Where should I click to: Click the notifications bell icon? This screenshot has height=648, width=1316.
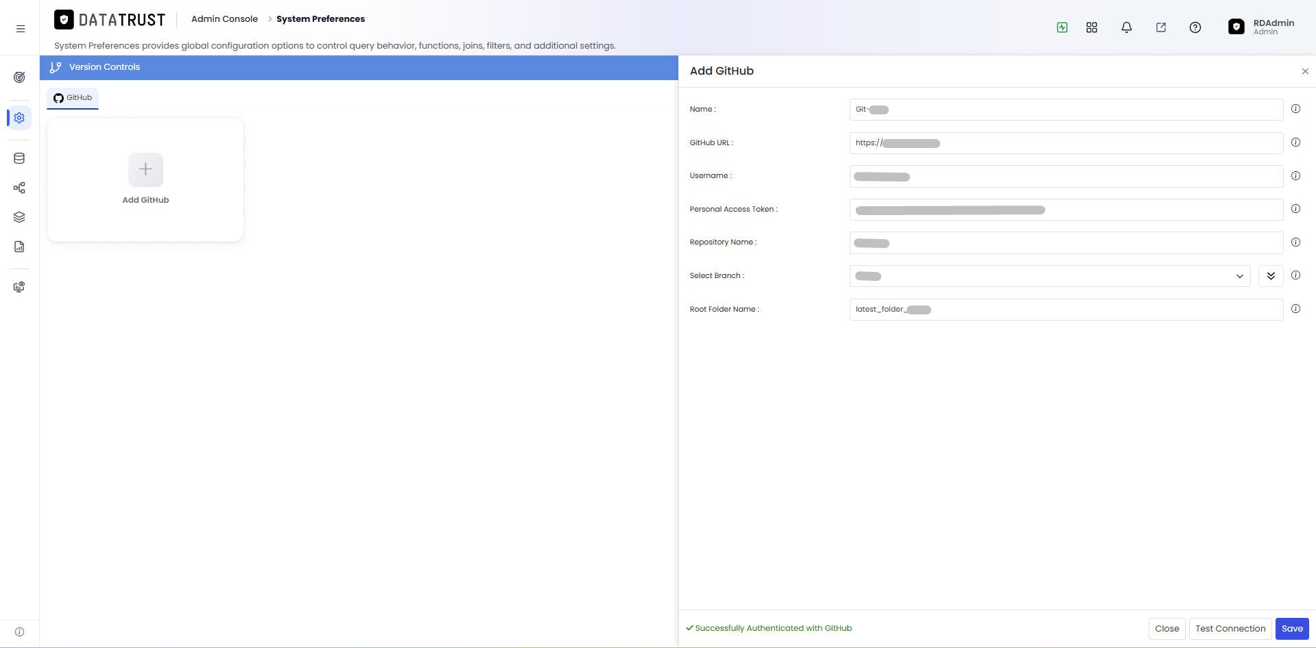click(1126, 27)
